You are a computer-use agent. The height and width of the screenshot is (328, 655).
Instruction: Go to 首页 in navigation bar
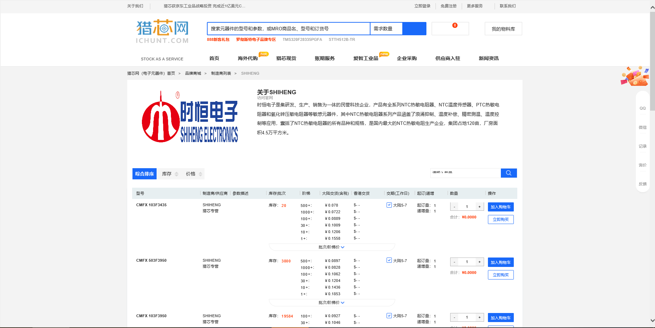(214, 58)
